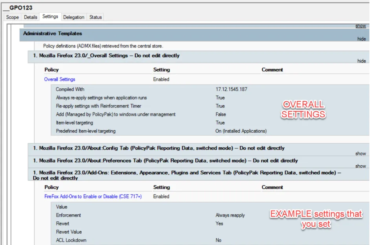Select the Compiled With version value 17.12.1545.187

231,90
